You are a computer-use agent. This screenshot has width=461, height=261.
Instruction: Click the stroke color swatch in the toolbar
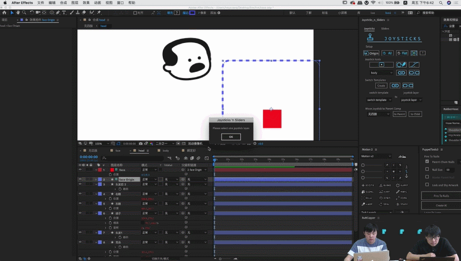[x=192, y=13]
